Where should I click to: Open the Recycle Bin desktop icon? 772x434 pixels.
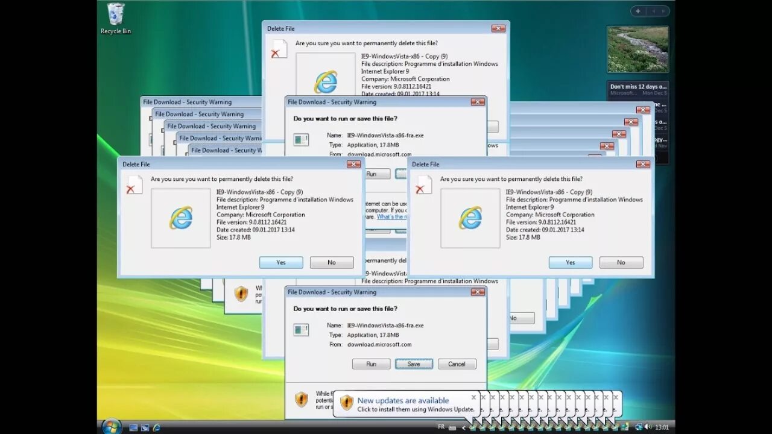pos(115,18)
